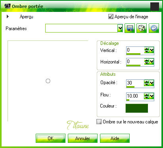The image size is (163, 148).
Task: Click the Aide button
Action: (x=115, y=138)
